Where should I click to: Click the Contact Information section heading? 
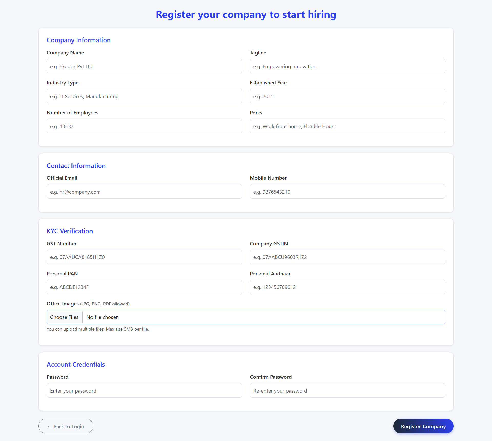click(76, 166)
